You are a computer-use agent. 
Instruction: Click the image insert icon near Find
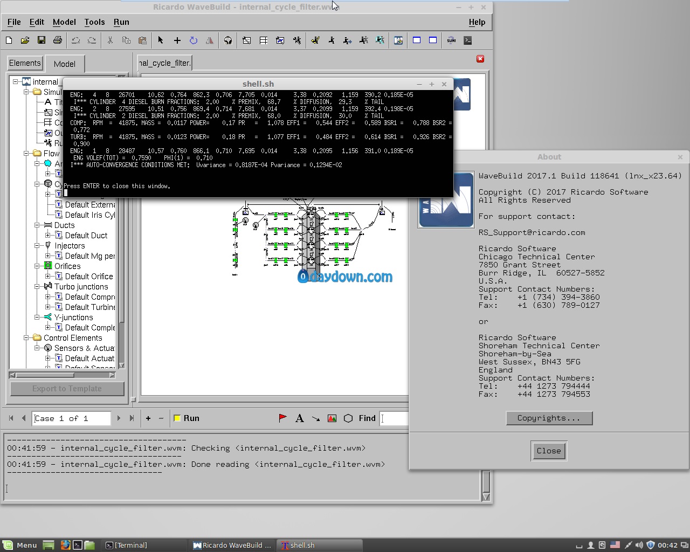click(x=332, y=418)
